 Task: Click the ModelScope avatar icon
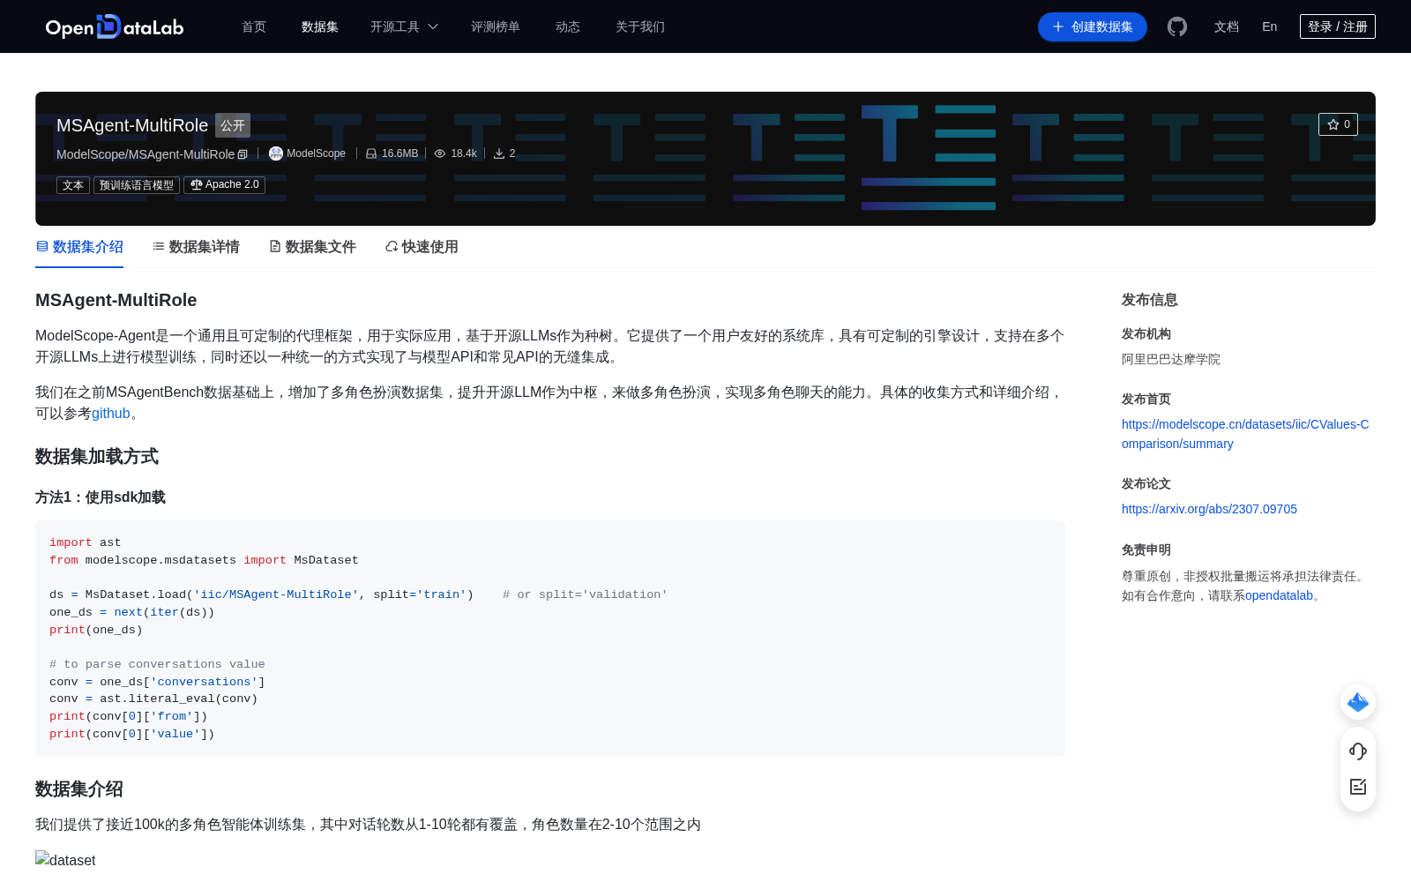click(x=276, y=153)
